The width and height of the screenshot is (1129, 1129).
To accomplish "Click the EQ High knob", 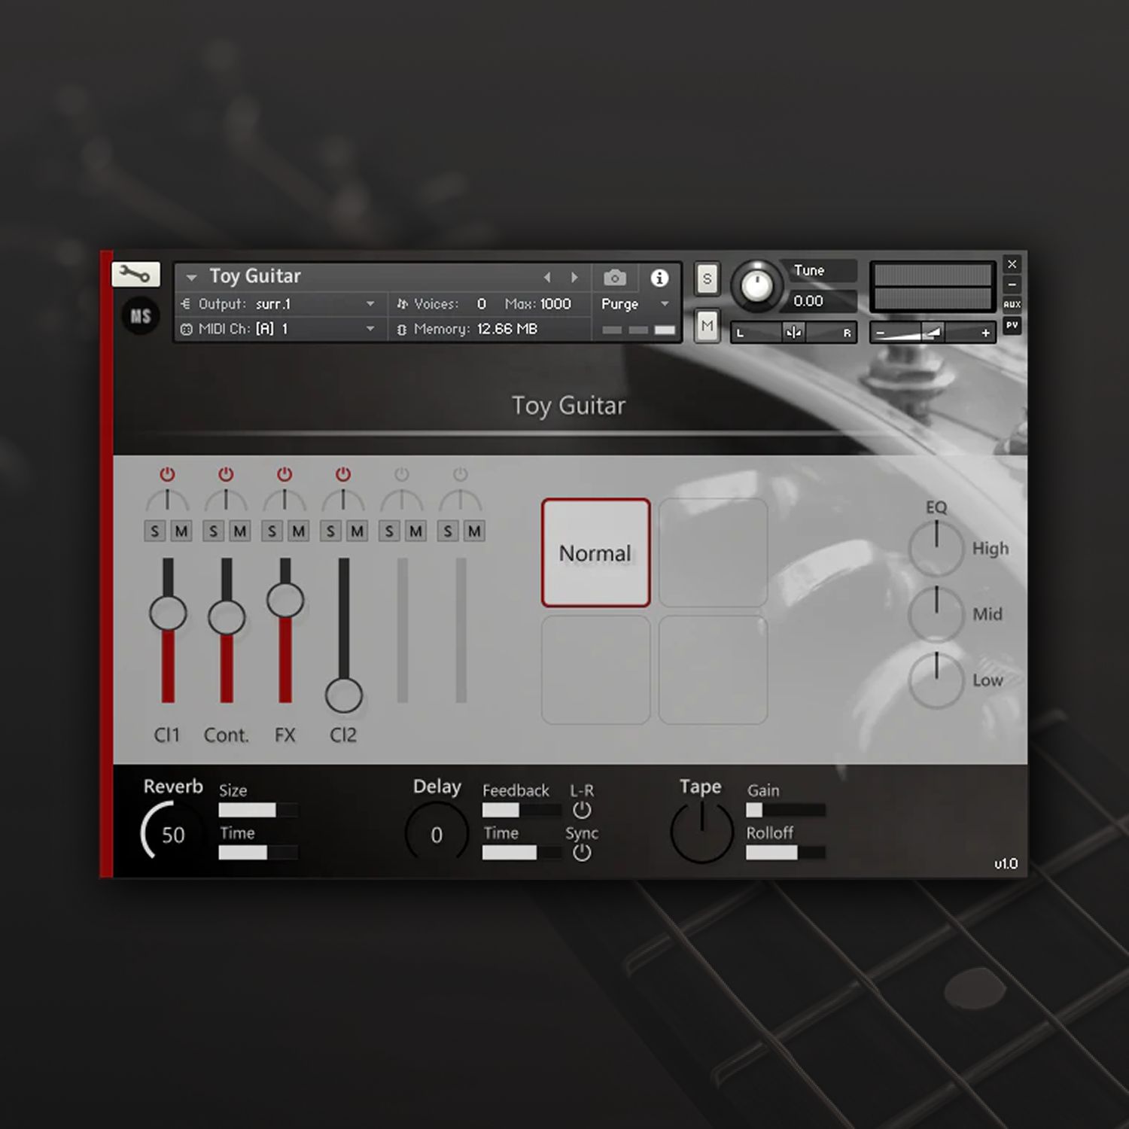I will coord(936,549).
